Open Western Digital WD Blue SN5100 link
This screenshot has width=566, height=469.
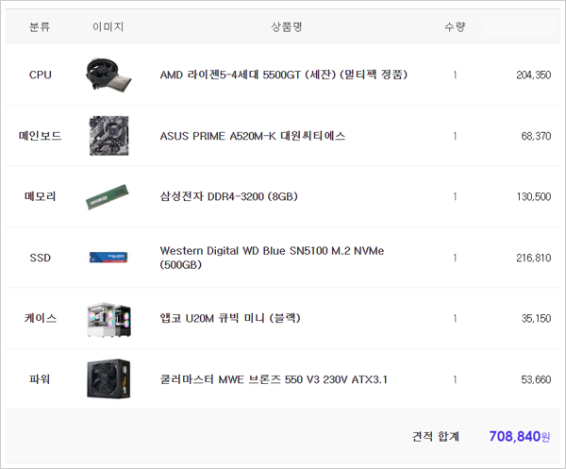tap(272, 251)
